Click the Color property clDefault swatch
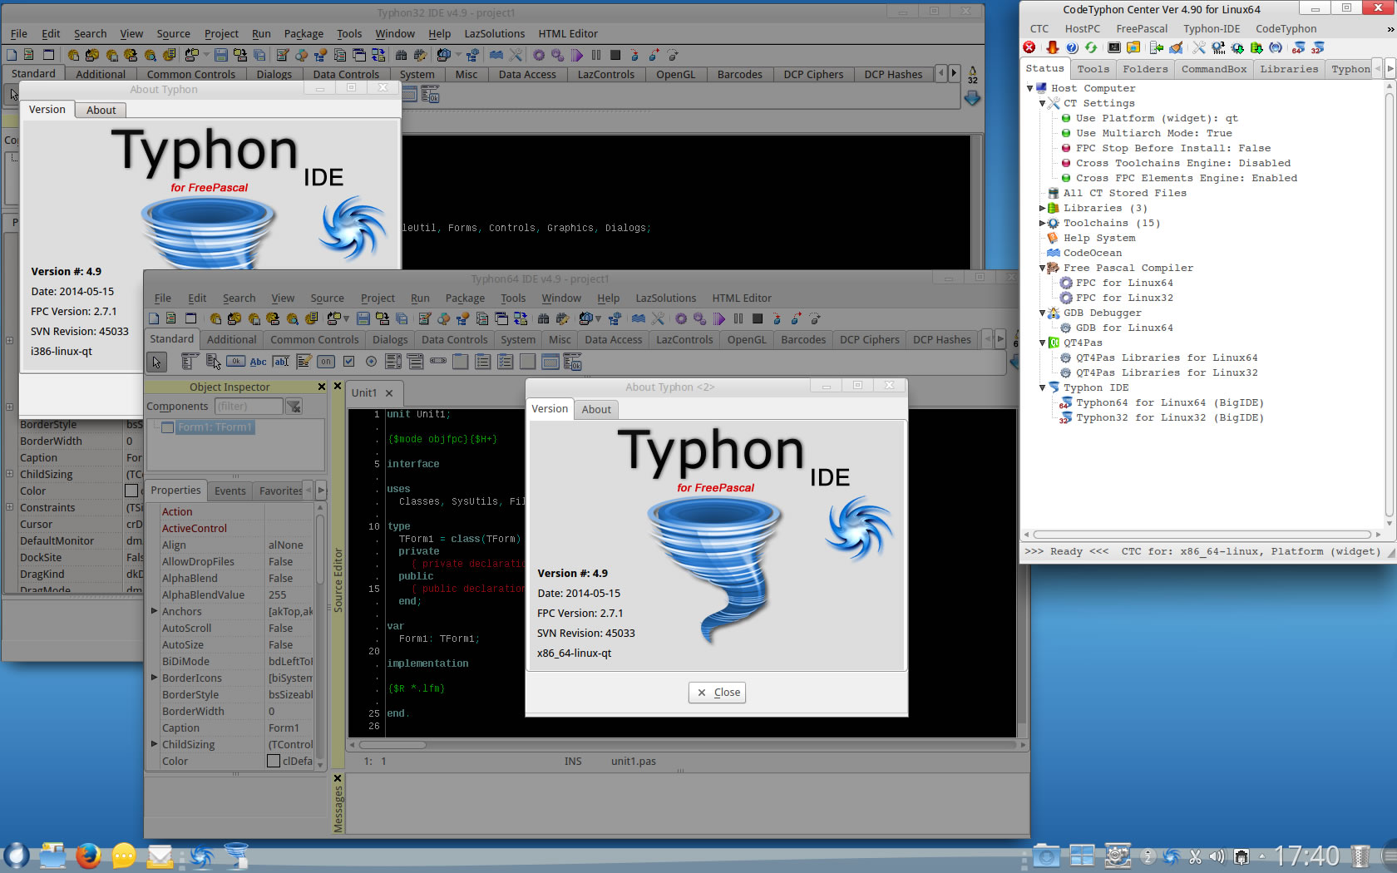 [274, 761]
